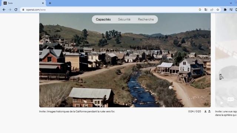Open the extensions puzzle icon
Viewport: 237px width, 133px height.
pos(225,10)
